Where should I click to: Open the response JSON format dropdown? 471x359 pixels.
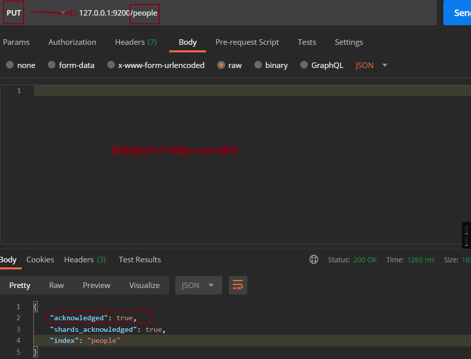point(198,285)
